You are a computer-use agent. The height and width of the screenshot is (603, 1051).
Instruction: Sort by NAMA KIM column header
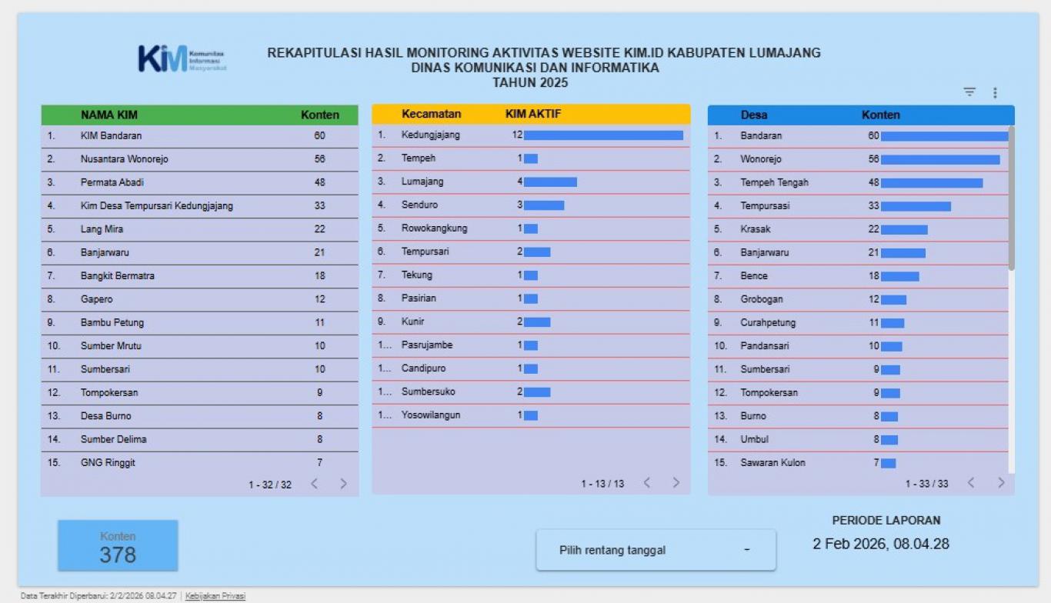pos(109,115)
